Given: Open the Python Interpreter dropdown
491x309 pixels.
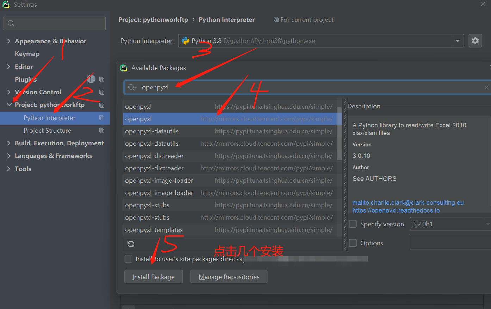Looking at the screenshot, I should [x=457, y=41].
